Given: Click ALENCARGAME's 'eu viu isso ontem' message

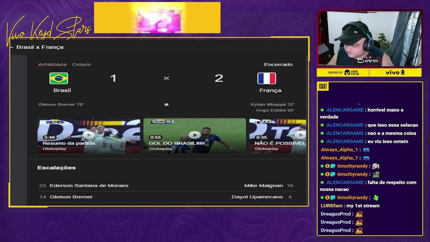Looking at the screenshot, I should click(364, 142).
